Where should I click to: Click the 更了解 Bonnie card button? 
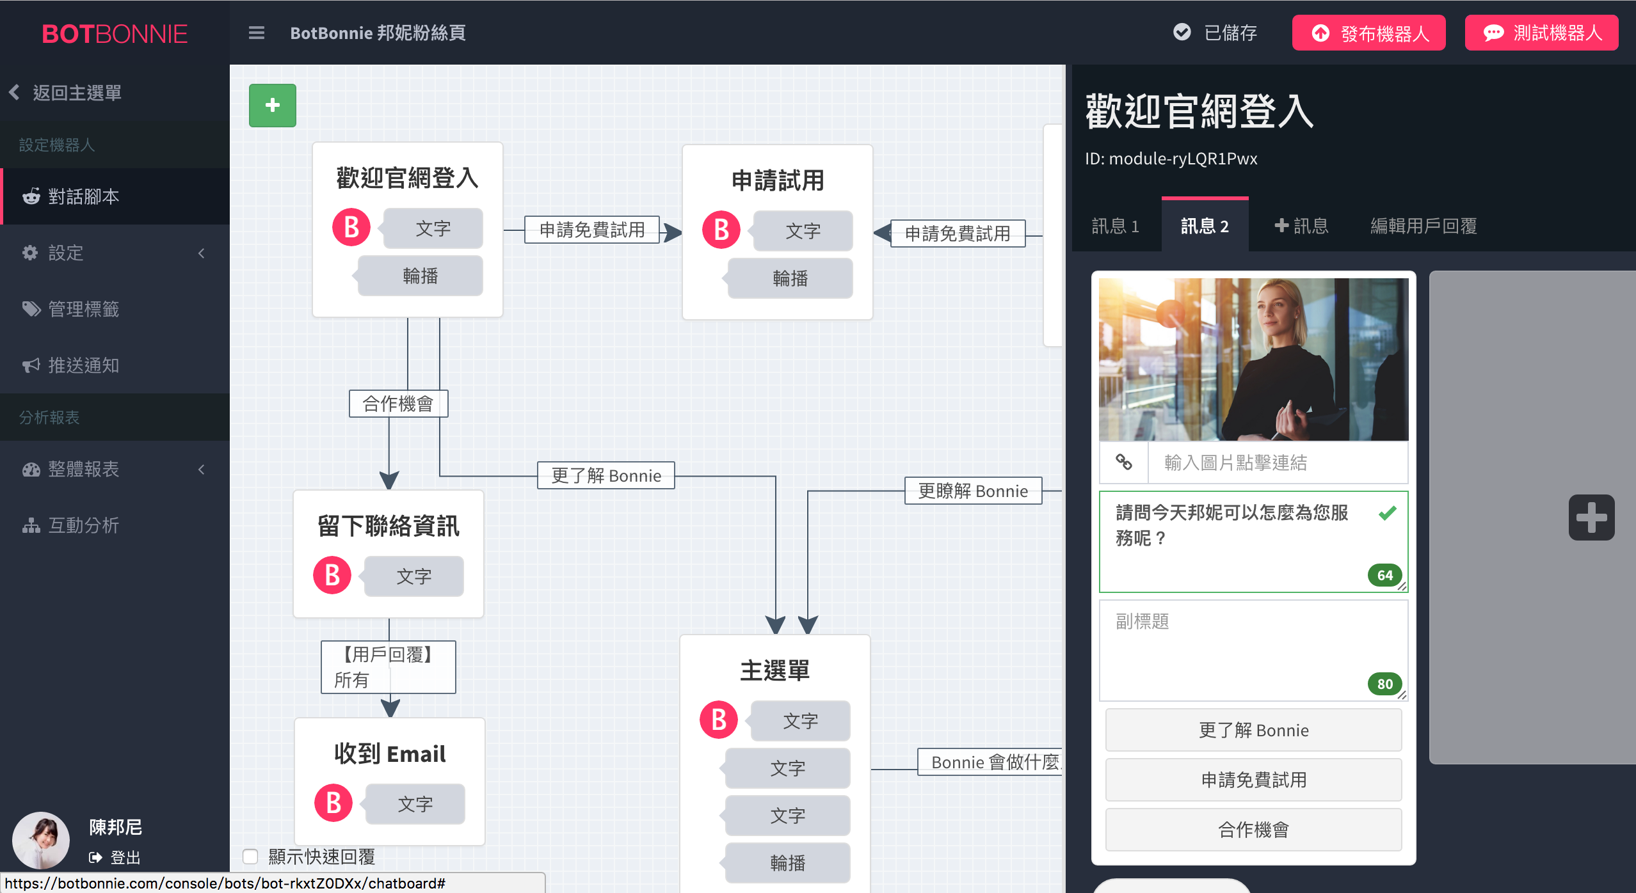click(x=1253, y=730)
